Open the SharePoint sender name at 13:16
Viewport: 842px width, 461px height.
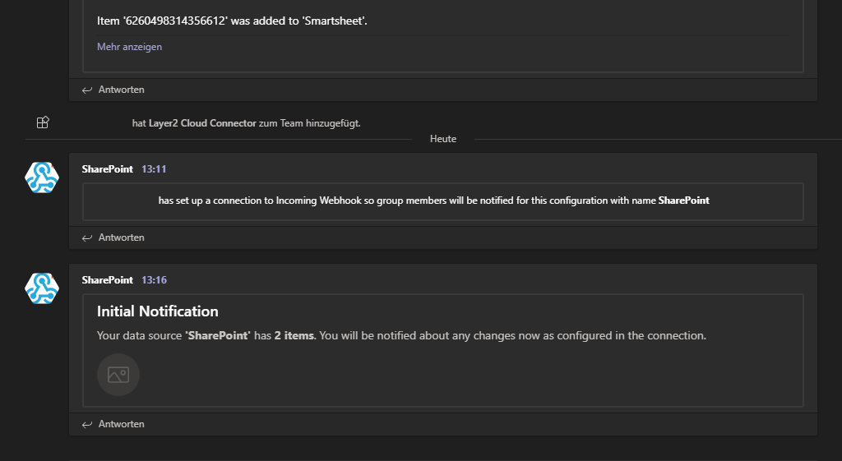coord(107,280)
